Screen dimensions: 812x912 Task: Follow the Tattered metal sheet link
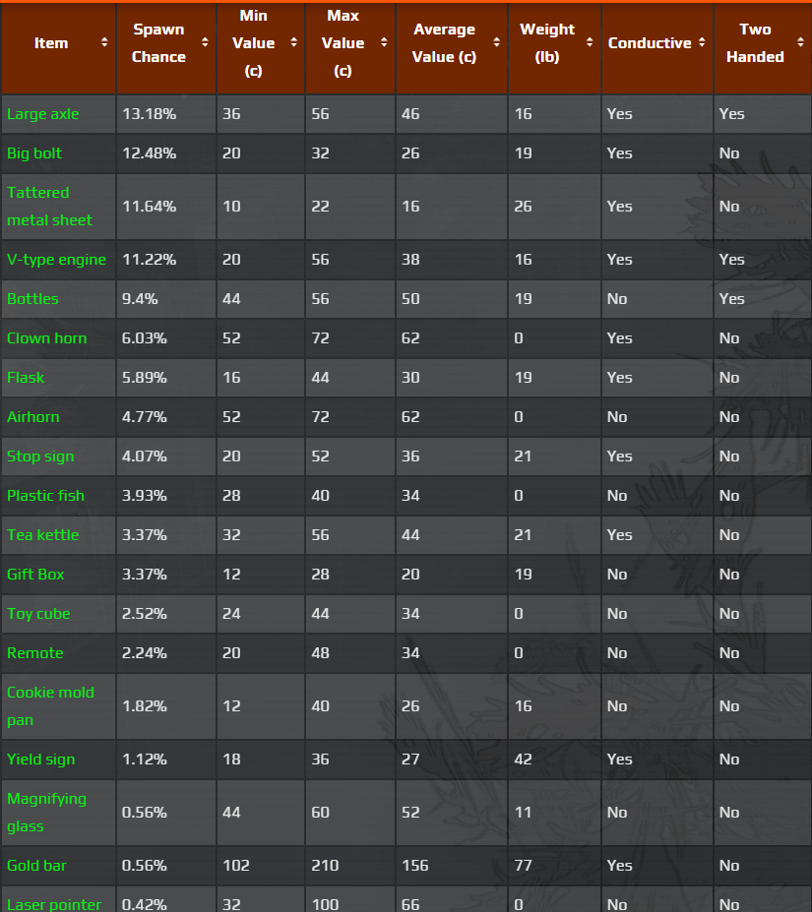click(49, 207)
